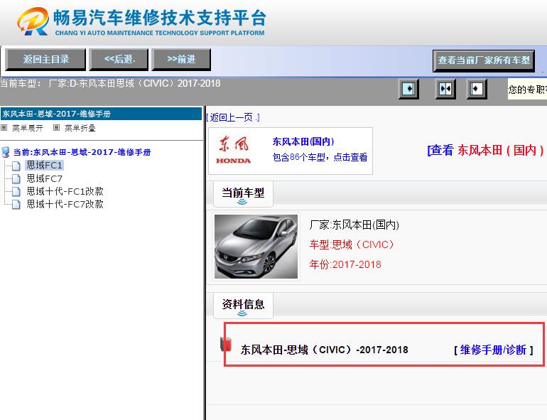Open 思域十代-FC1改款 tree item
Image resolution: width=547 pixels, height=420 pixels.
[x=65, y=191]
